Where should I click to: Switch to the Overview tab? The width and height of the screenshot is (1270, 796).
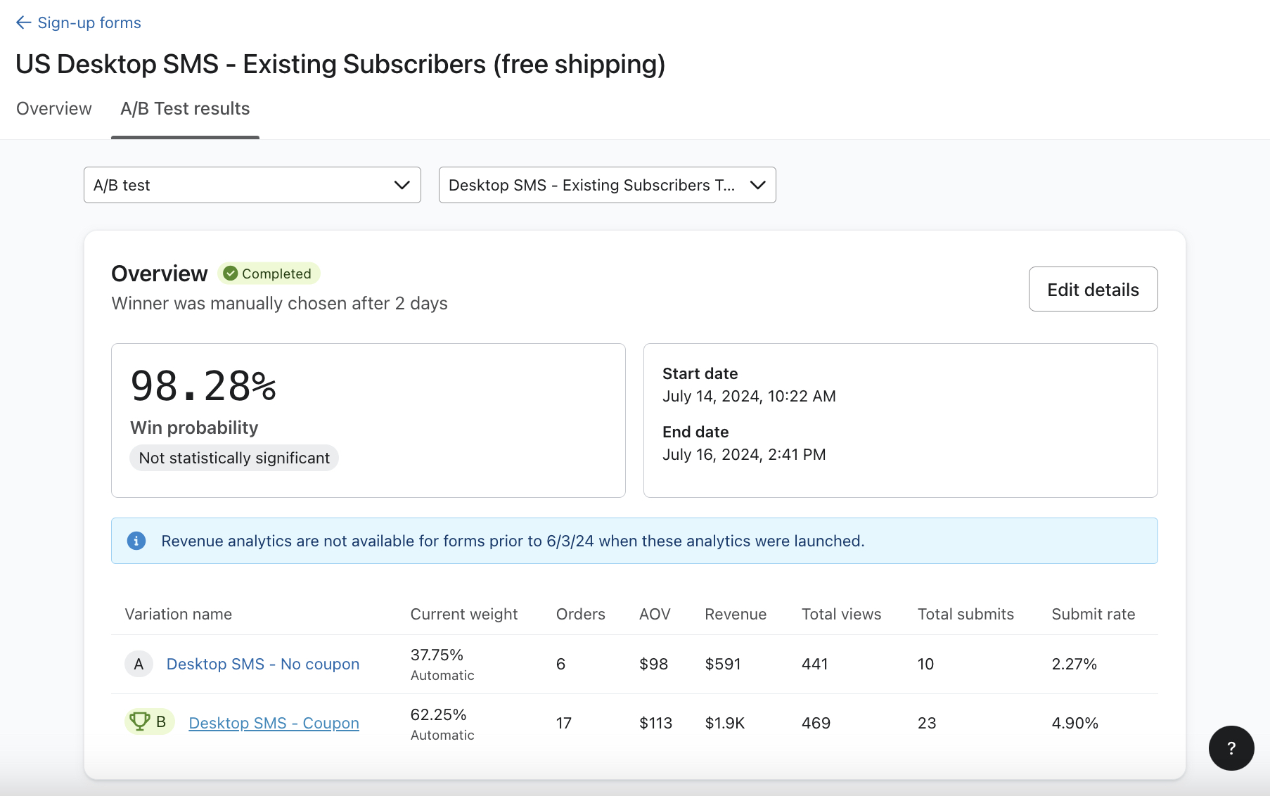point(53,108)
